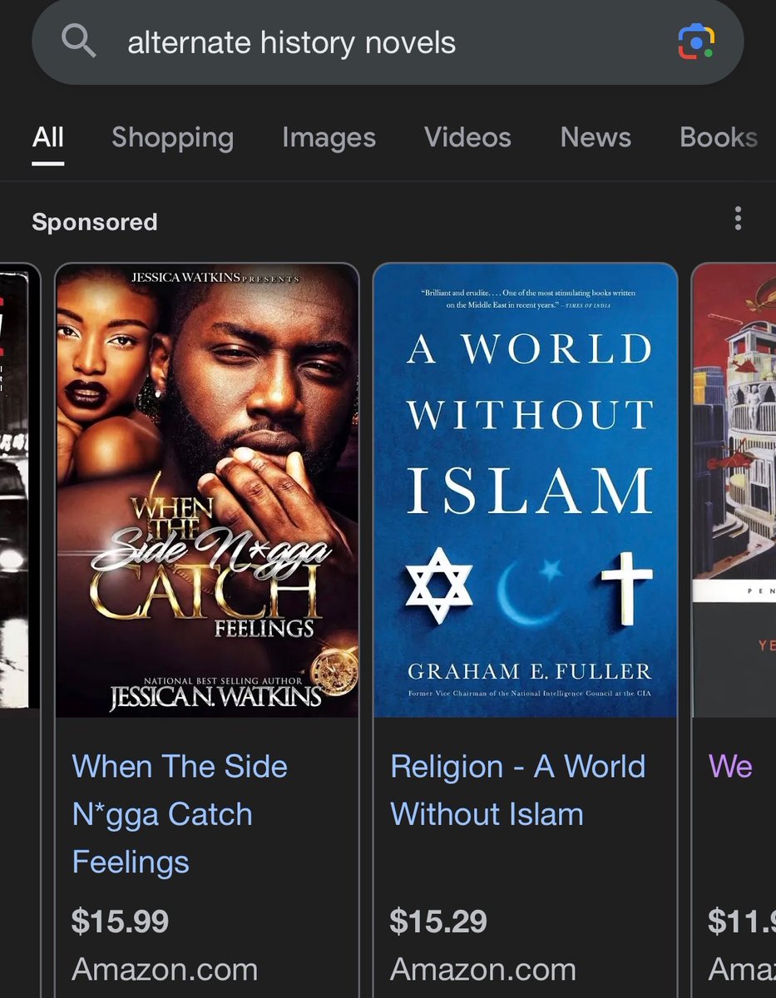Click Amazon.com under the $15.29 listing
This screenshot has width=776, height=998.
pos(483,970)
